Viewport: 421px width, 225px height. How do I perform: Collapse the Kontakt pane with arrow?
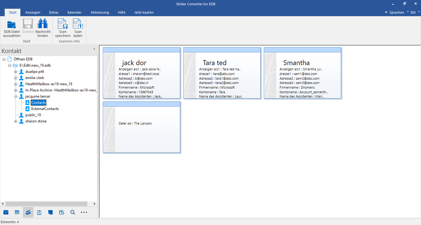point(94,49)
